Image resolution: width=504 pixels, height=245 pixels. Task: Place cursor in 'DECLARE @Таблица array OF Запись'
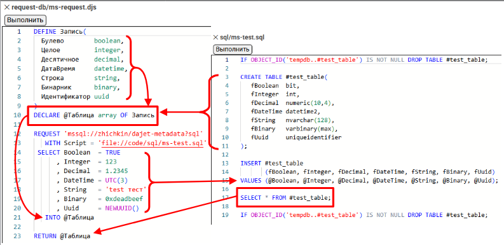pos(94,115)
